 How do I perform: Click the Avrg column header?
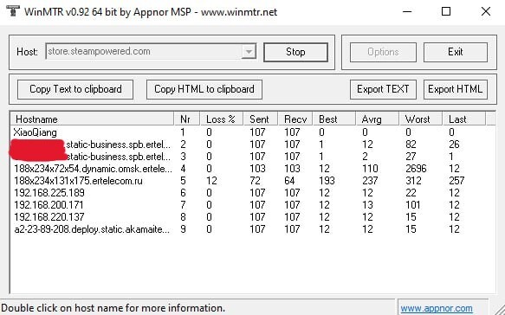click(378, 119)
